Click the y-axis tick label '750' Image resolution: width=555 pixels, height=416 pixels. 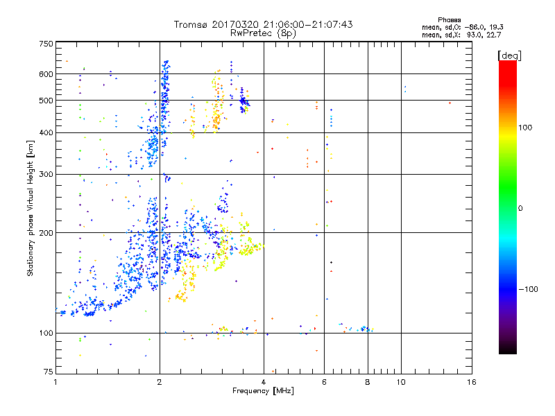(x=46, y=44)
